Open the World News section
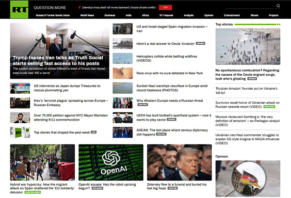Screen dimensions: 291x198 coord(87,15)
